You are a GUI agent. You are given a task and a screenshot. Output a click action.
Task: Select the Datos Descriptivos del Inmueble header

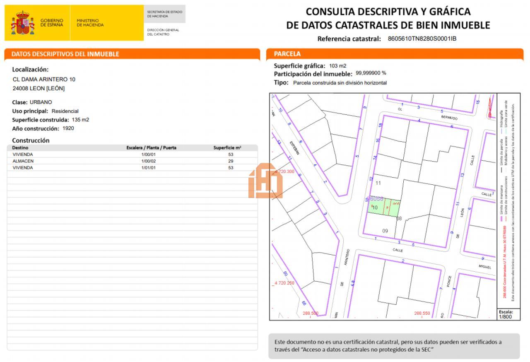click(x=65, y=54)
